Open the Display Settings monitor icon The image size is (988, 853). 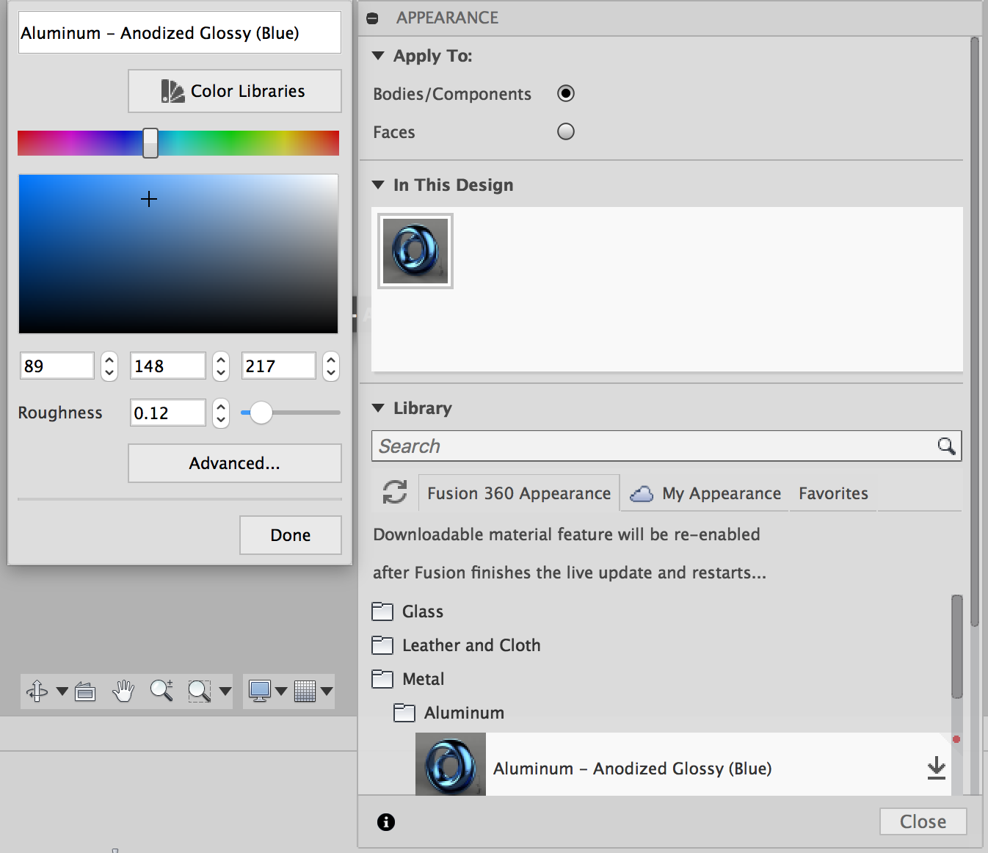tap(258, 690)
